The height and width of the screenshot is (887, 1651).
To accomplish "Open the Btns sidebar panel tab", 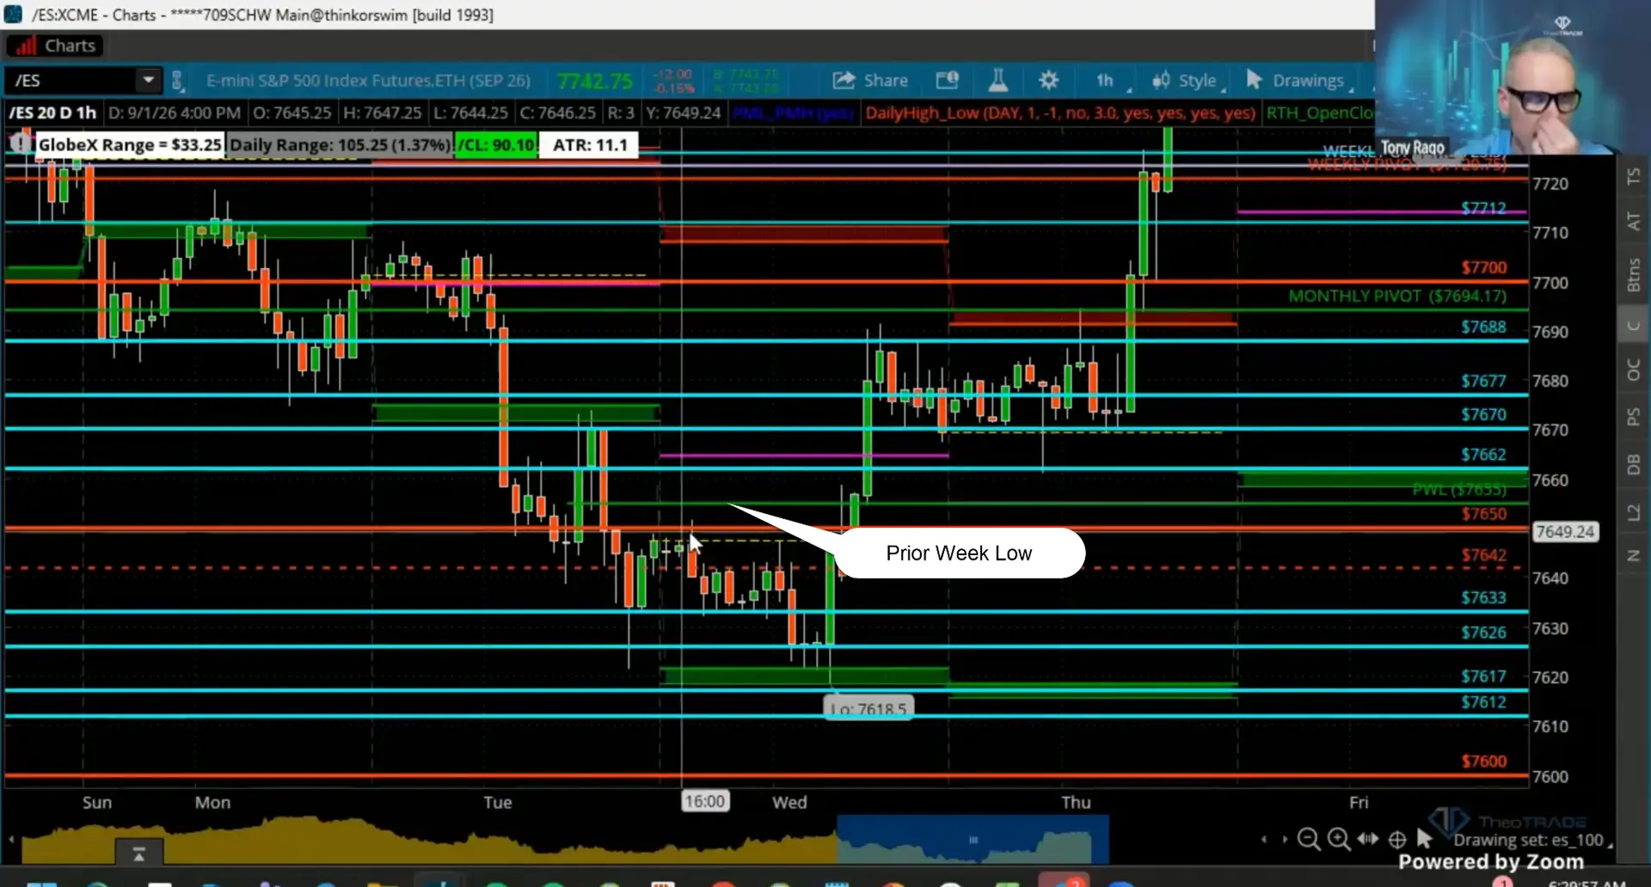I will [1633, 275].
